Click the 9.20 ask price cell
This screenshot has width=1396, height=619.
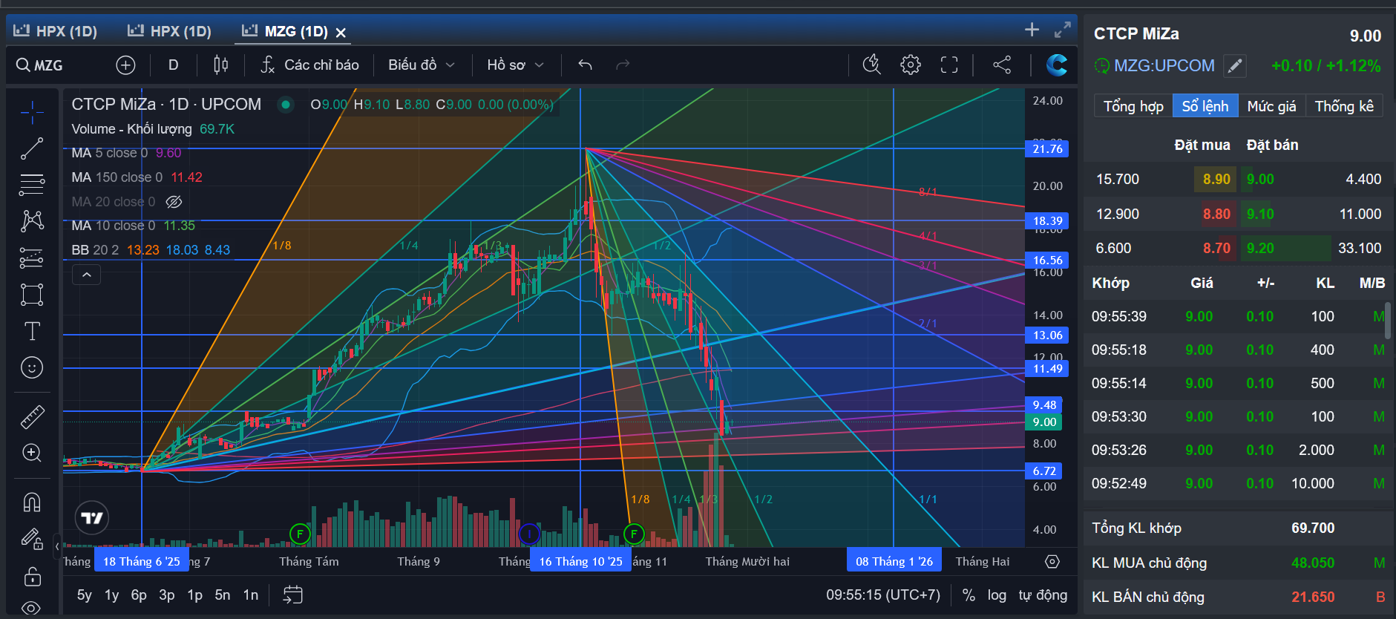point(1260,248)
